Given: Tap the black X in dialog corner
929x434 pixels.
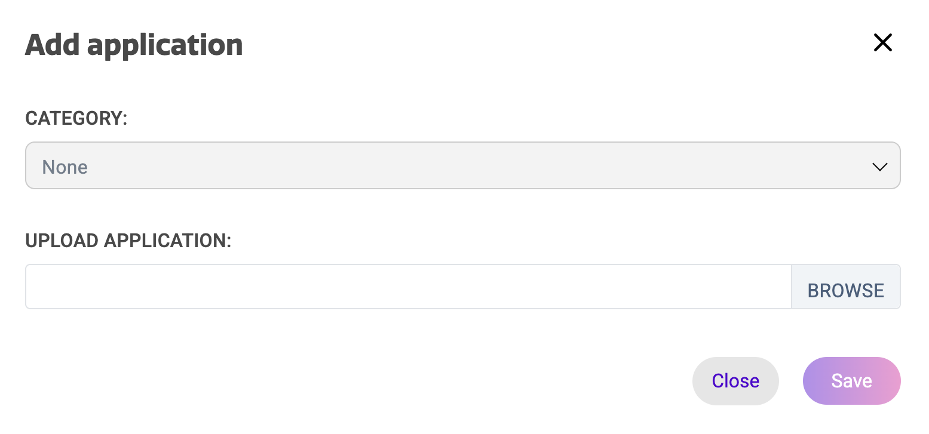Looking at the screenshot, I should [882, 42].
